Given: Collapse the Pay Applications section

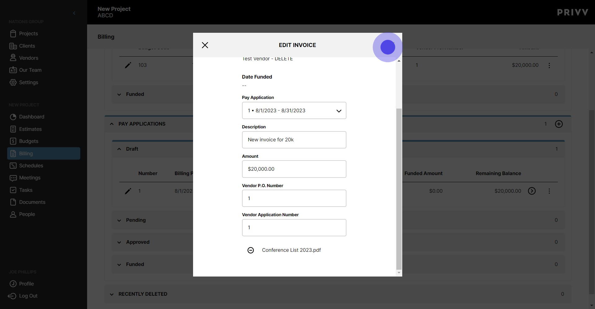Looking at the screenshot, I should (112, 124).
